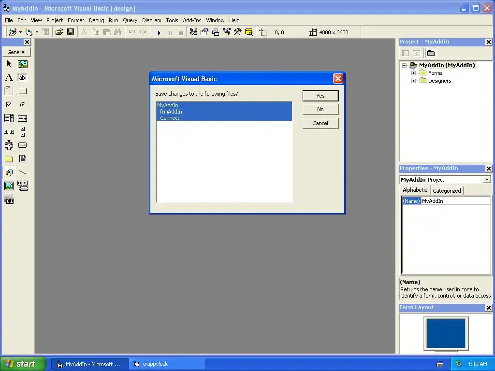Toggle Folders in the Project panel
This screenshot has height=371, width=495.
click(x=431, y=53)
